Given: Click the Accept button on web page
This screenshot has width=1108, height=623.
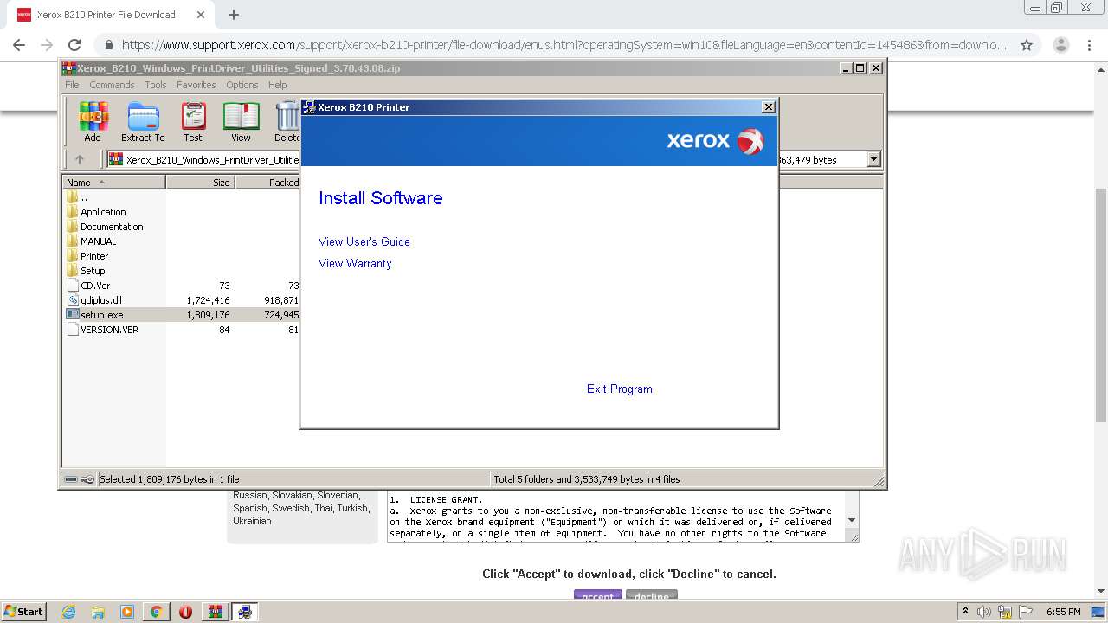Looking at the screenshot, I should coord(597,596).
